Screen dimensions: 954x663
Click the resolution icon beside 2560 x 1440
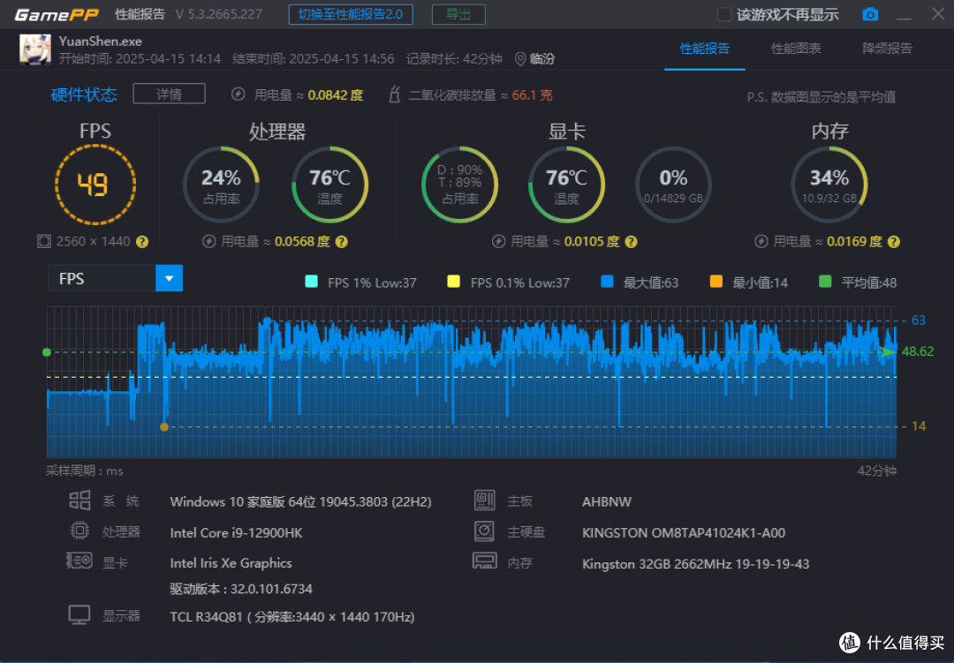pos(44,242)
